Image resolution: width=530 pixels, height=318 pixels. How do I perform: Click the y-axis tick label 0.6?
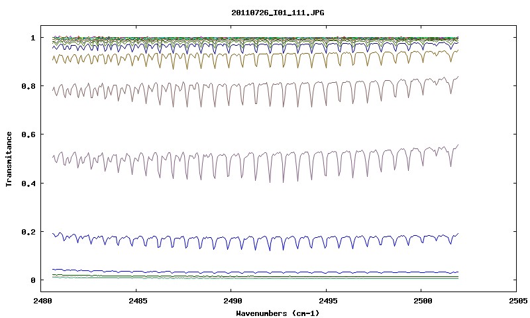pos(28,135)
